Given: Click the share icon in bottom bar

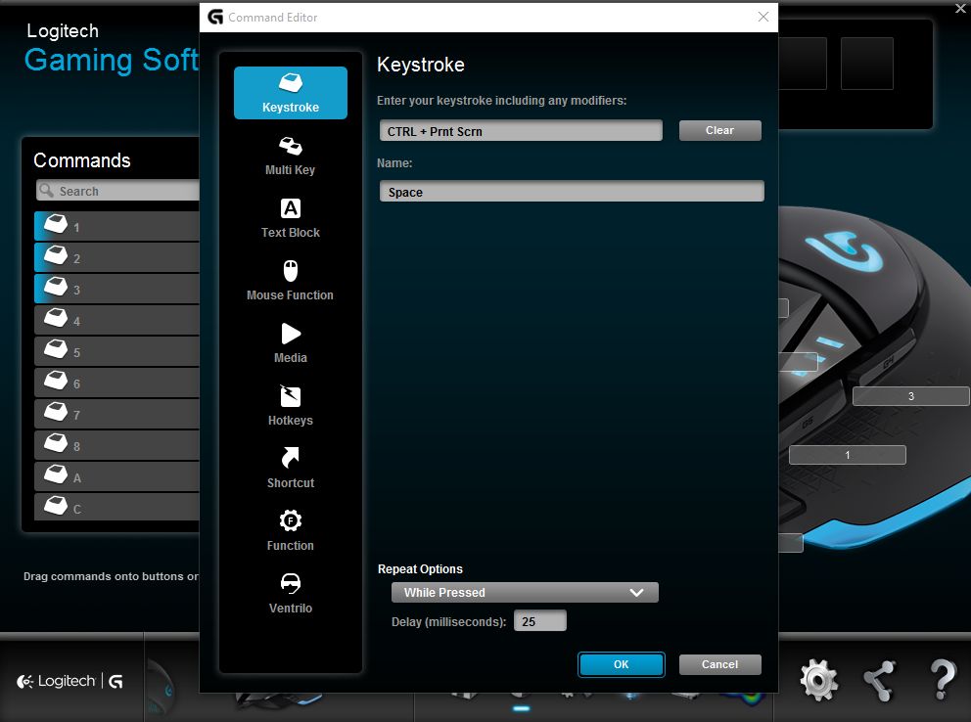Looking at the screenshot, I should 879,679.
